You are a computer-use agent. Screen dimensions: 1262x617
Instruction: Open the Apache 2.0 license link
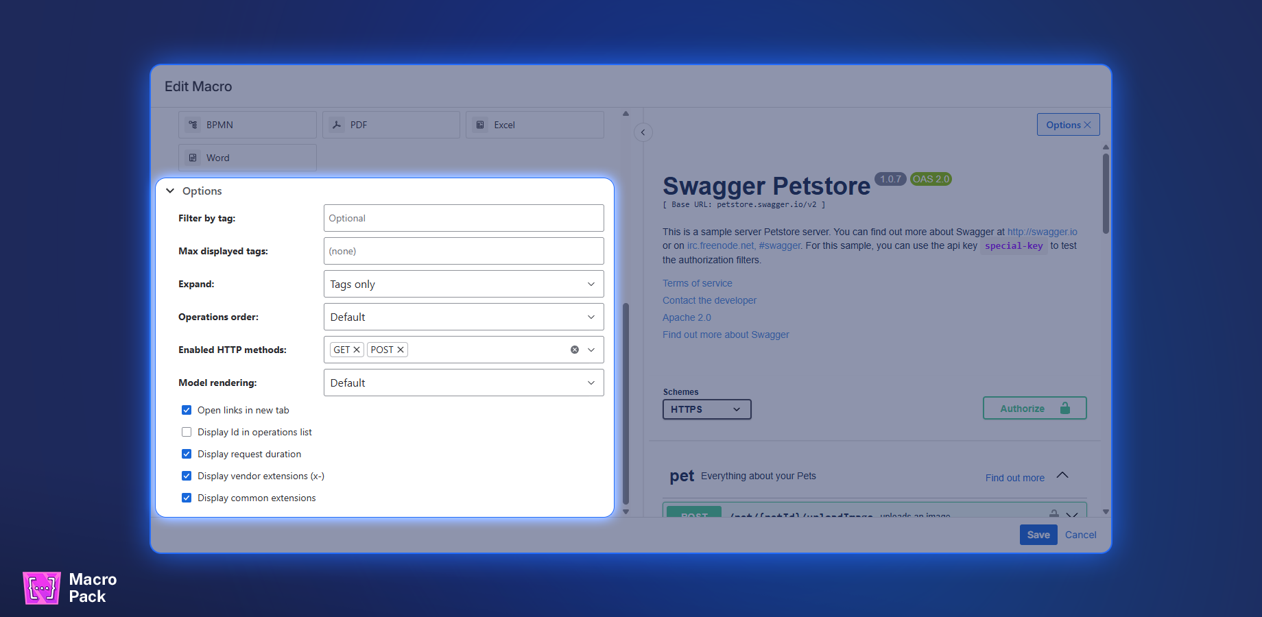click(x=687, y=317)
